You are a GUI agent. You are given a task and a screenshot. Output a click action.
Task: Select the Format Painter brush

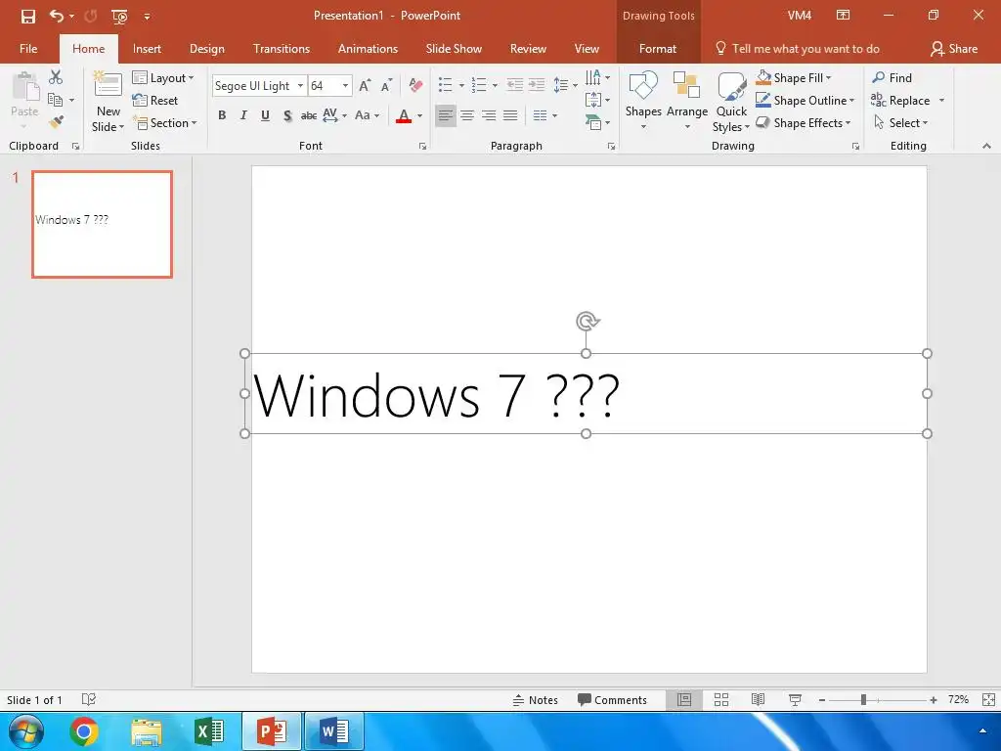56,121
